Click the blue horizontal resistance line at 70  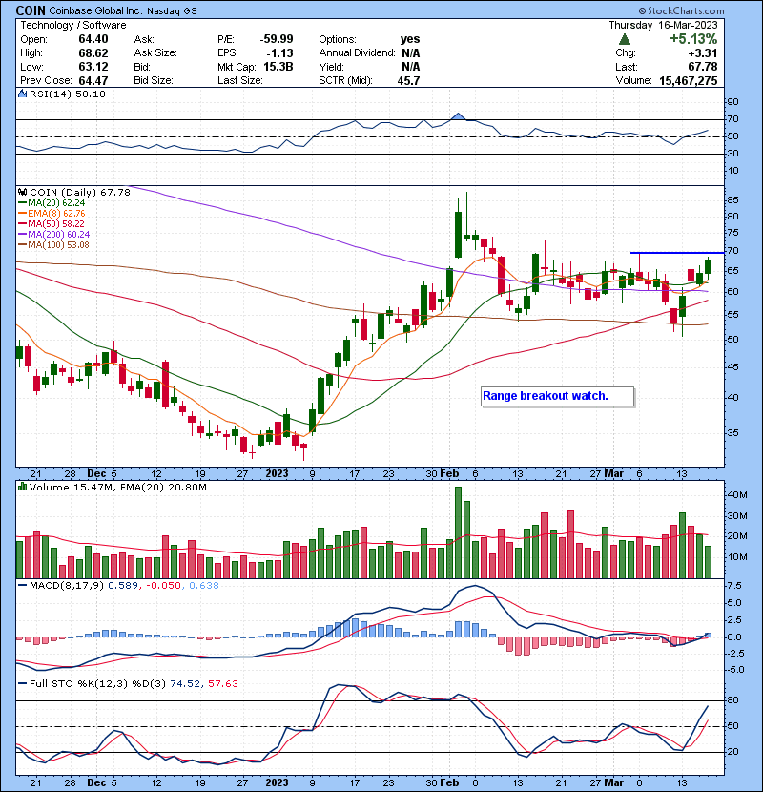pyautogui.click(x=676, y=252)
